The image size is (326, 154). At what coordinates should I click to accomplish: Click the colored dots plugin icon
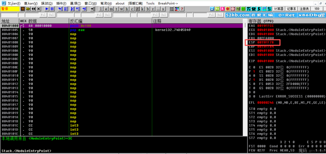264,9
